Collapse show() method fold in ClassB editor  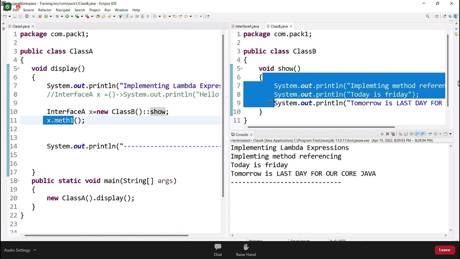coord(242,68)
